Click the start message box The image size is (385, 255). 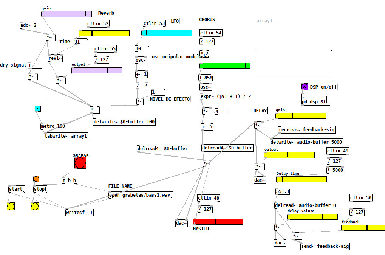(x=16, y=189)
